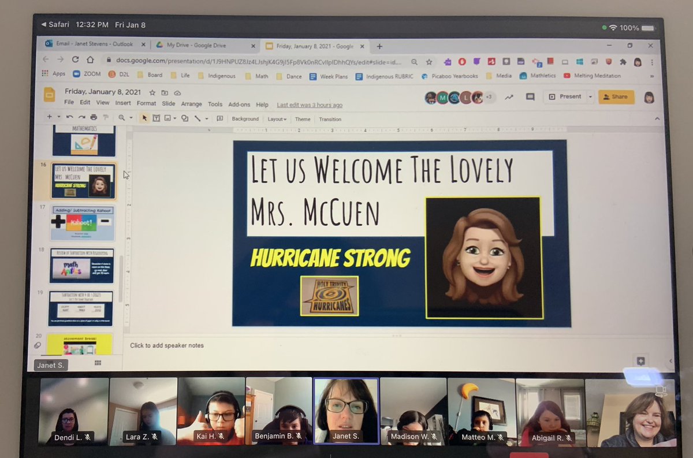Show more bookmarks with the double chevron
Viewport: 693px width, 458px height.
(652, 76)
